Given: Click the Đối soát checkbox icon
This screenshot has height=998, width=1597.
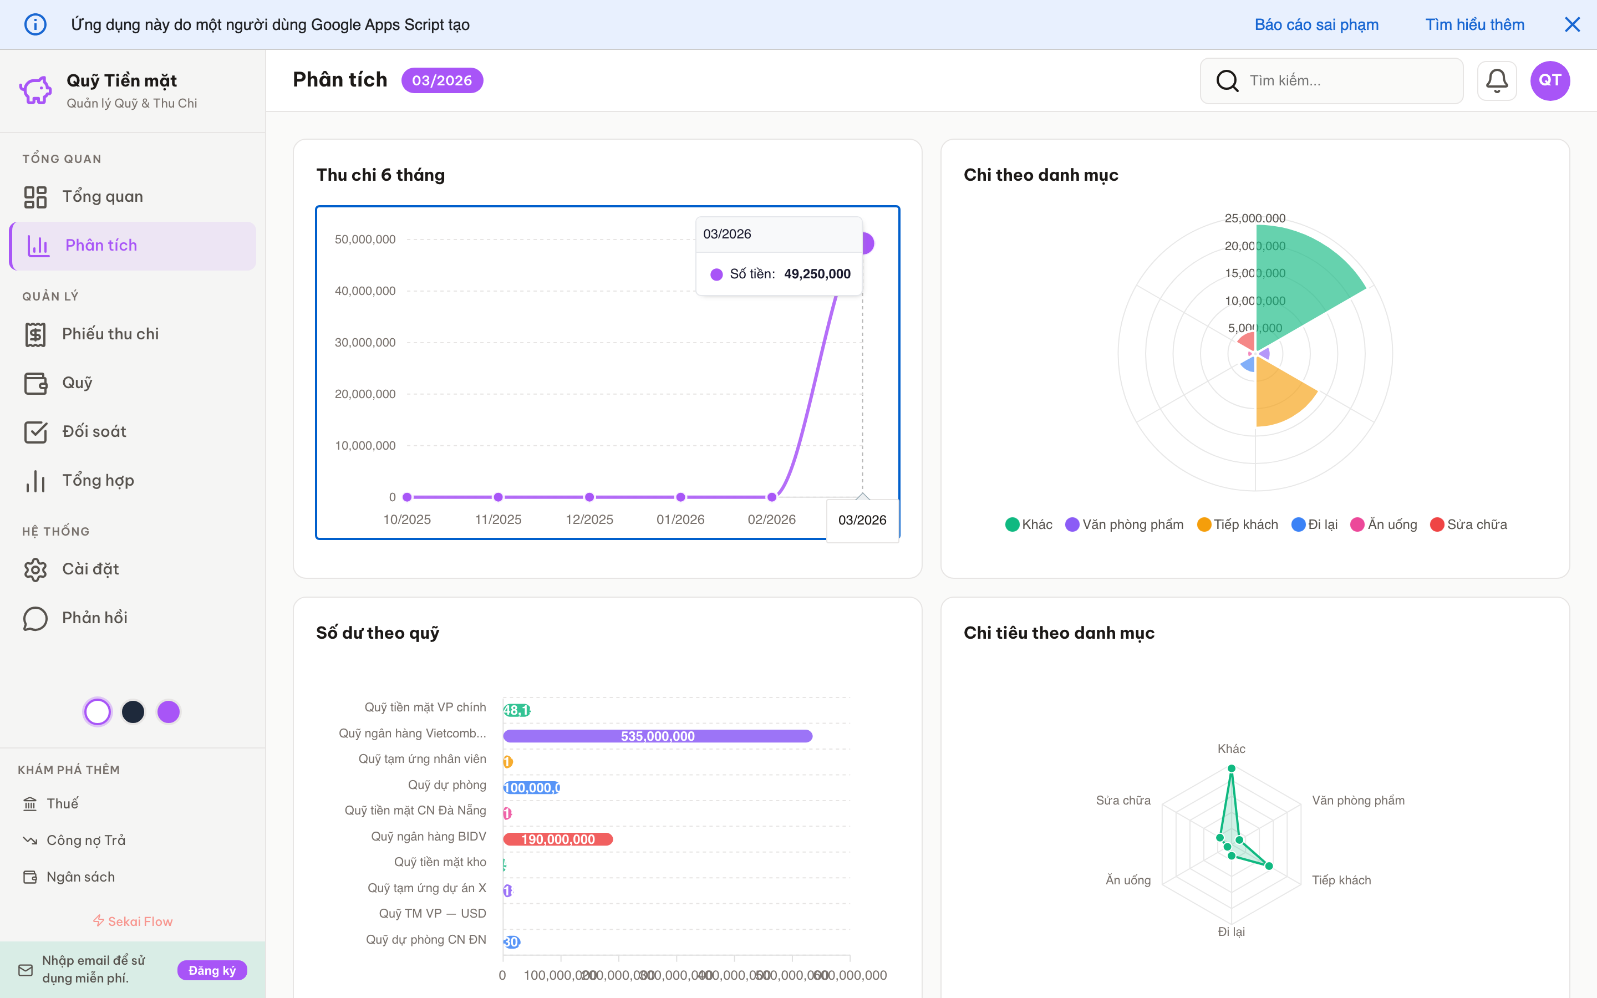Looking at the screenshot, I should point(35,432).
